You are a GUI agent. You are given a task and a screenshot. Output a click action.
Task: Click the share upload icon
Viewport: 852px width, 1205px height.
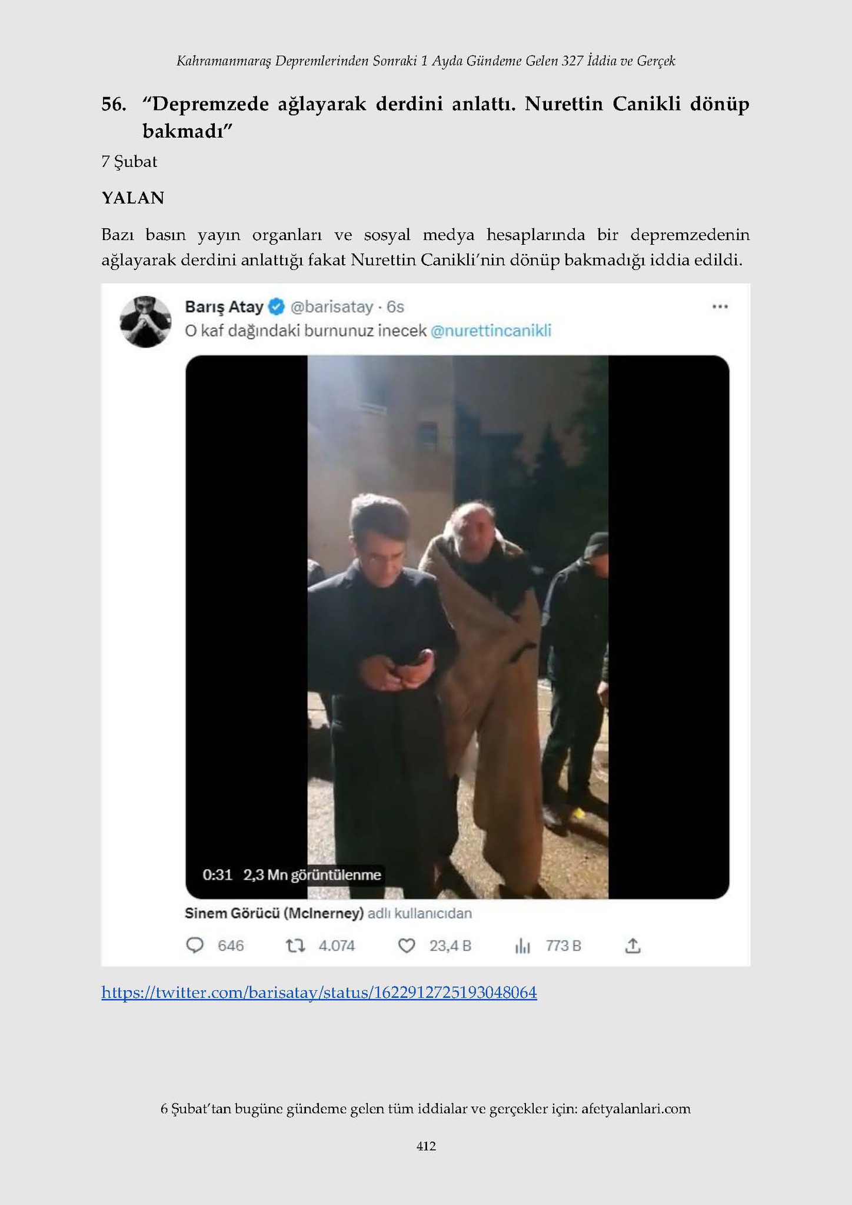633,946
